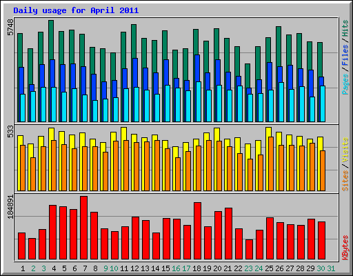Click the shortest red KBytes bar for day 23
The height and width of the screenshot is (276, 353).
[x=250, y=250]
